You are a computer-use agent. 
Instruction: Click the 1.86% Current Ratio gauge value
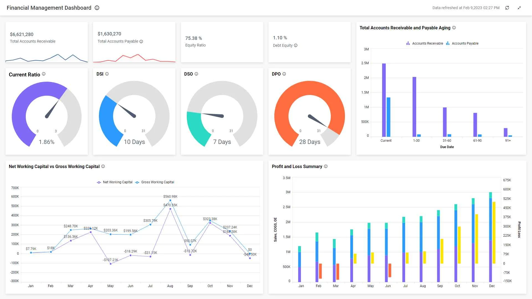point(47,142)
